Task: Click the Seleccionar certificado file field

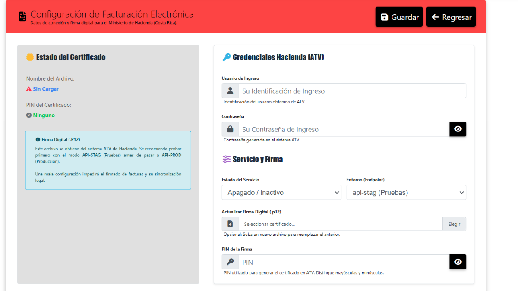Action: 341,224
